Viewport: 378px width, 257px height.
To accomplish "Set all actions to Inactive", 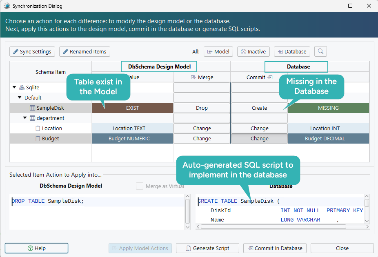I will (x=253, y=51).
